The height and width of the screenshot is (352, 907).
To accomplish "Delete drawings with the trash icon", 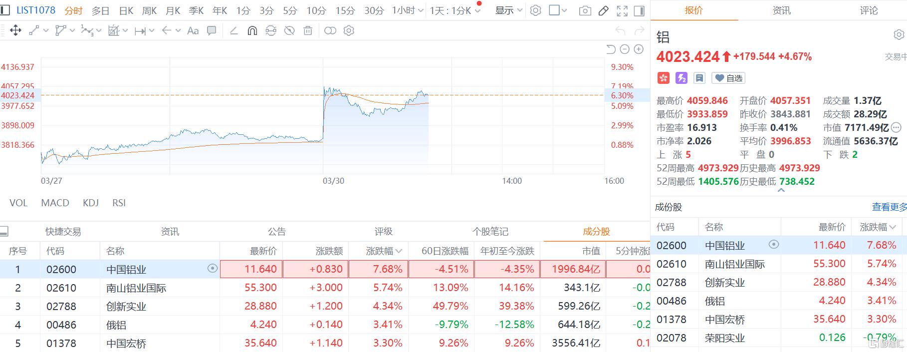I will (308, 31).
